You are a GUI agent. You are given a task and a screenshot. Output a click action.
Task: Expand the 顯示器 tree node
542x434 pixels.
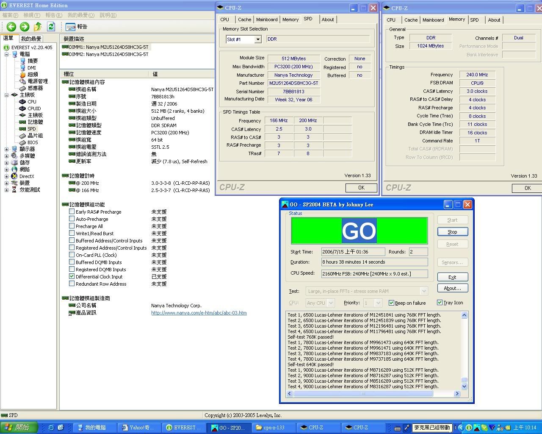click(6, 149)
